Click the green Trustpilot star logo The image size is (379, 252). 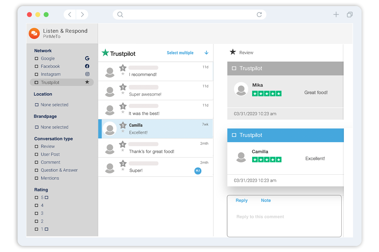point(105,53)
